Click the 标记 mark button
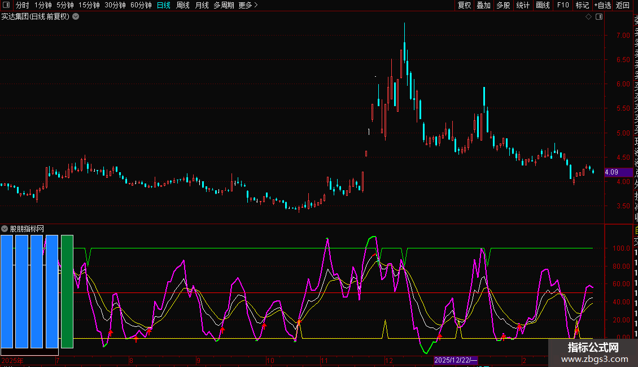The width and height of the screenshot is (638, 367). pyautogui.click(x=582, y=5)
